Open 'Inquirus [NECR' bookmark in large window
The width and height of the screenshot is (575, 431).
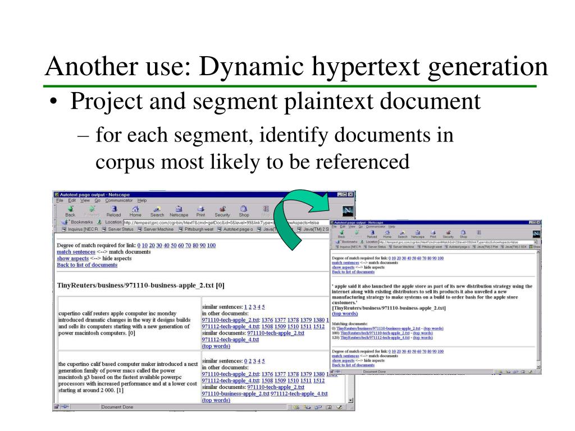(80, 229)
